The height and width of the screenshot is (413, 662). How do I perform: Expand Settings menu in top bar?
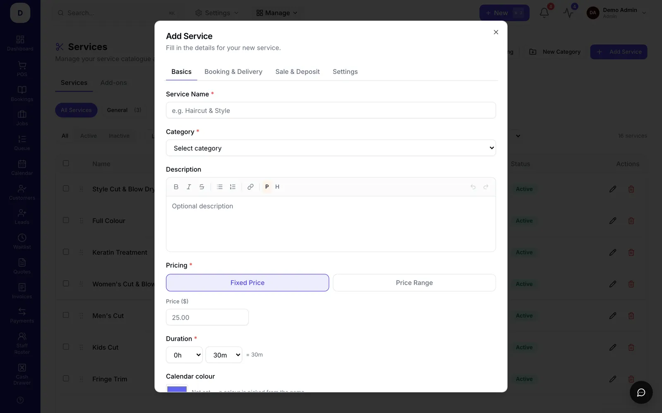(x=217, y=13)
